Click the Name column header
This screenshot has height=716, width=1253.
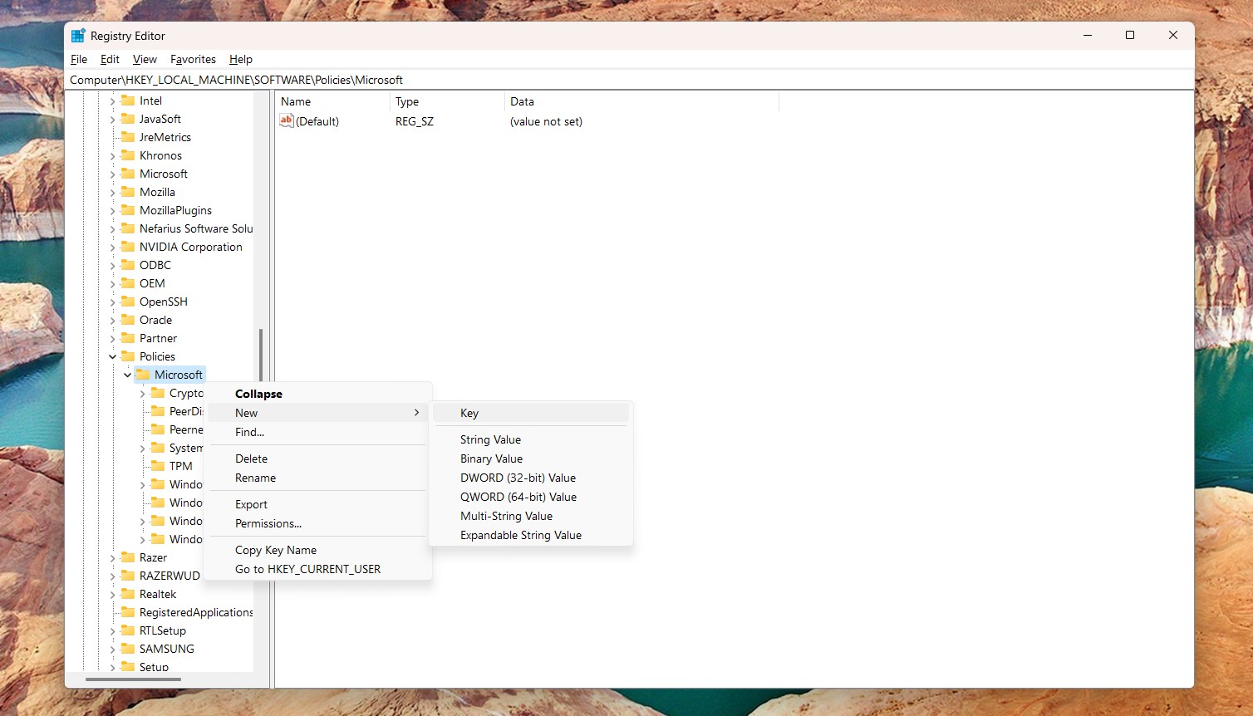pyautogui.click(x=332, y=101)
